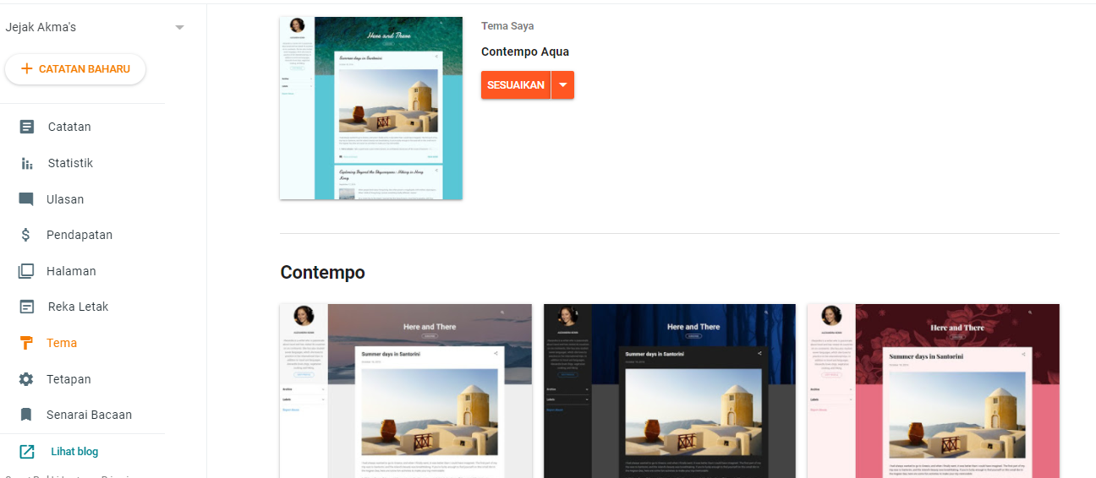This screenshot has width=1096, height=478.
Task: Select the pink floral Contempo theme thumbnail
Action: [934, 391]
